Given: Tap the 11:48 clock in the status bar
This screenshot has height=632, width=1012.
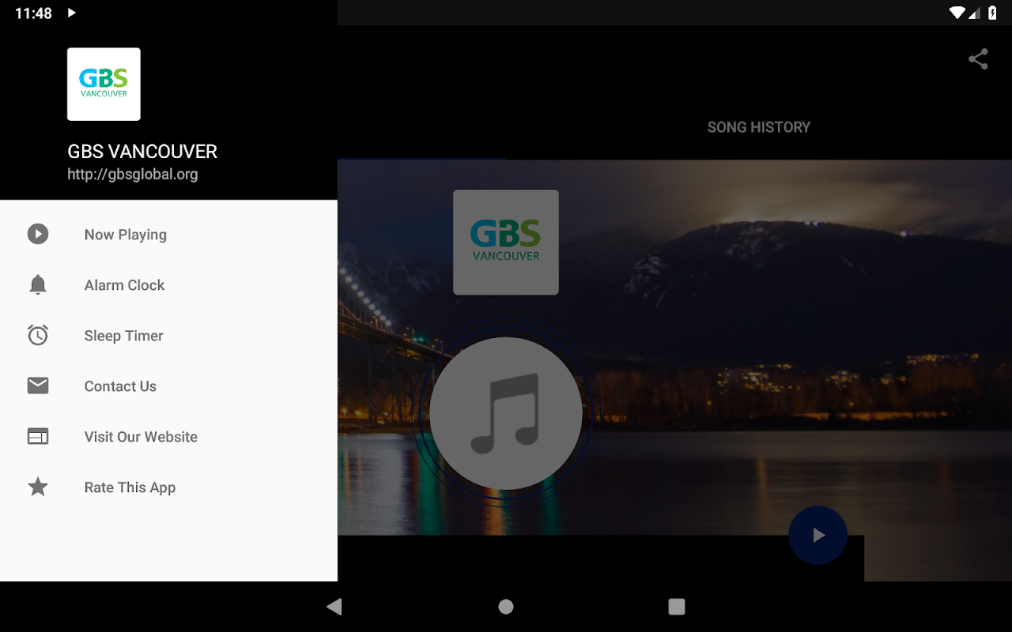Looking at the screenshot, I should click(33, 13).
